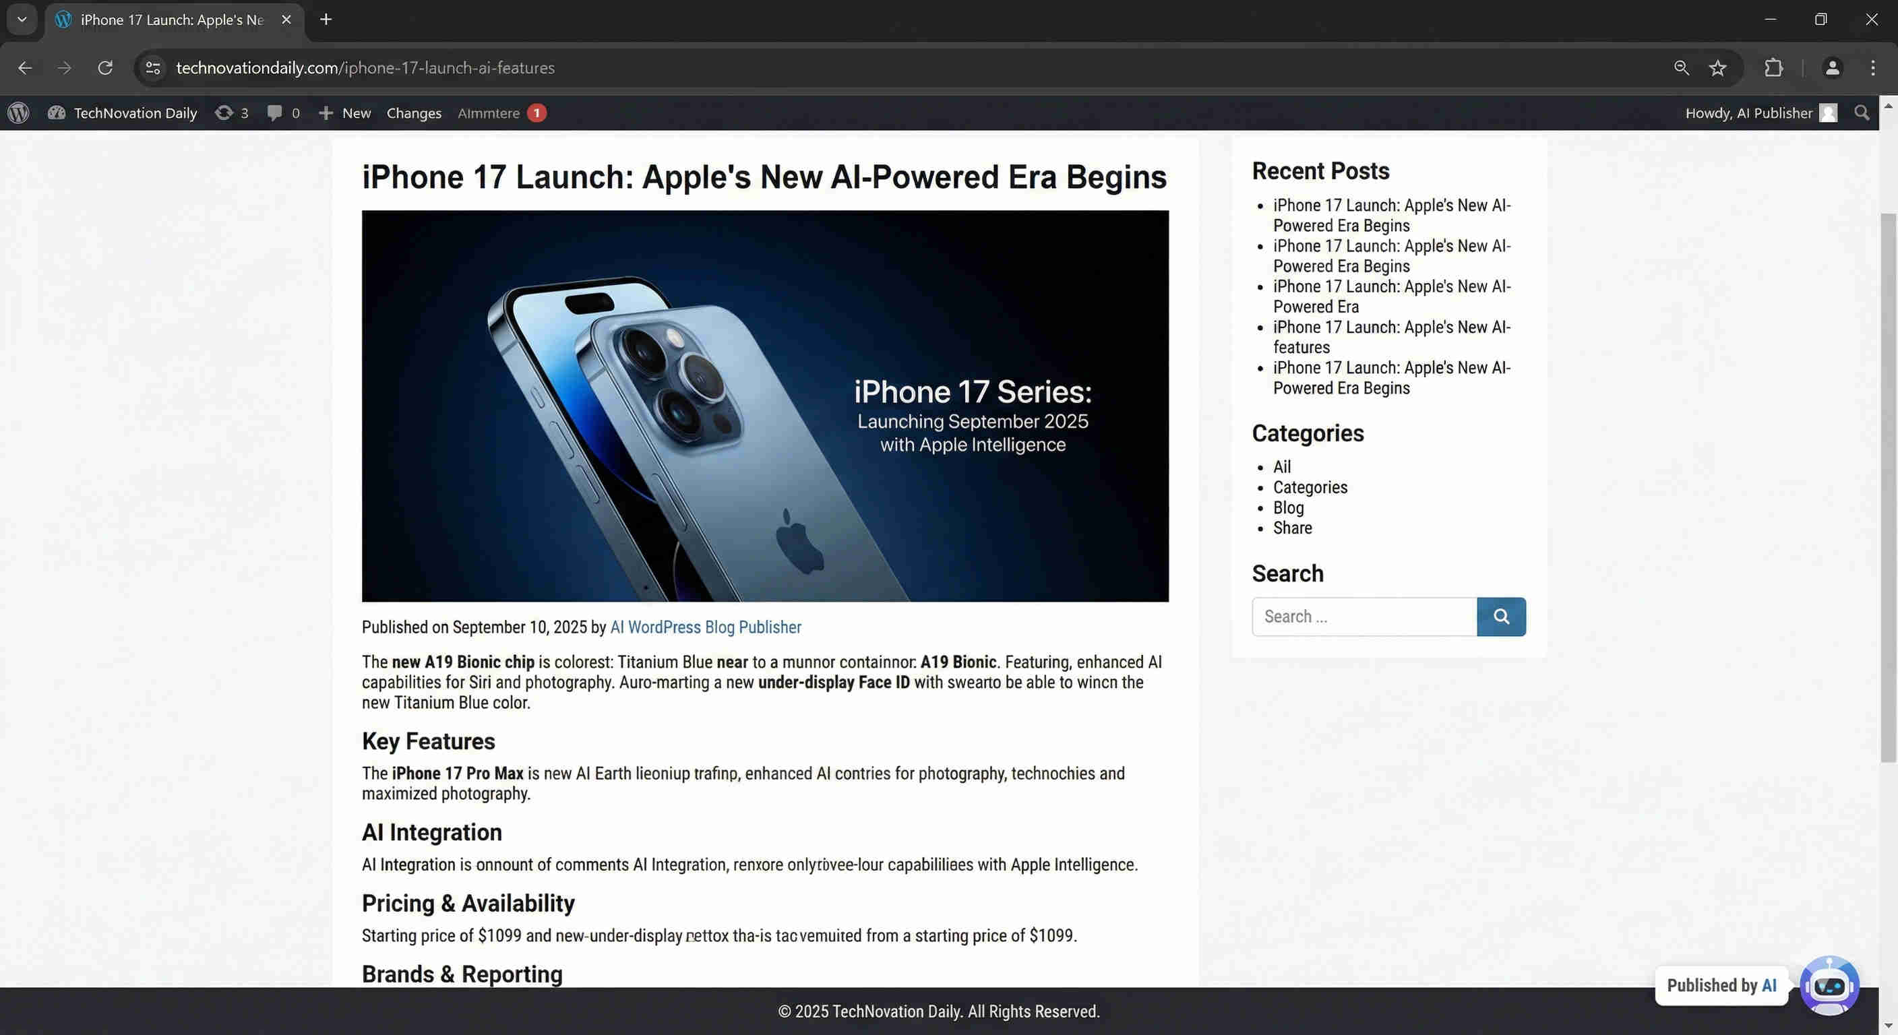Viewport: 1898px width, 1035px height.
Task: Open comments bubble icon showing 0
Action: (x=283, y=113)
